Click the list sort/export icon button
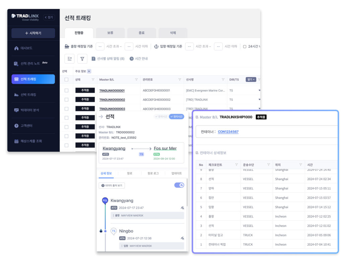Screen dimensions: 343x260 70,59
